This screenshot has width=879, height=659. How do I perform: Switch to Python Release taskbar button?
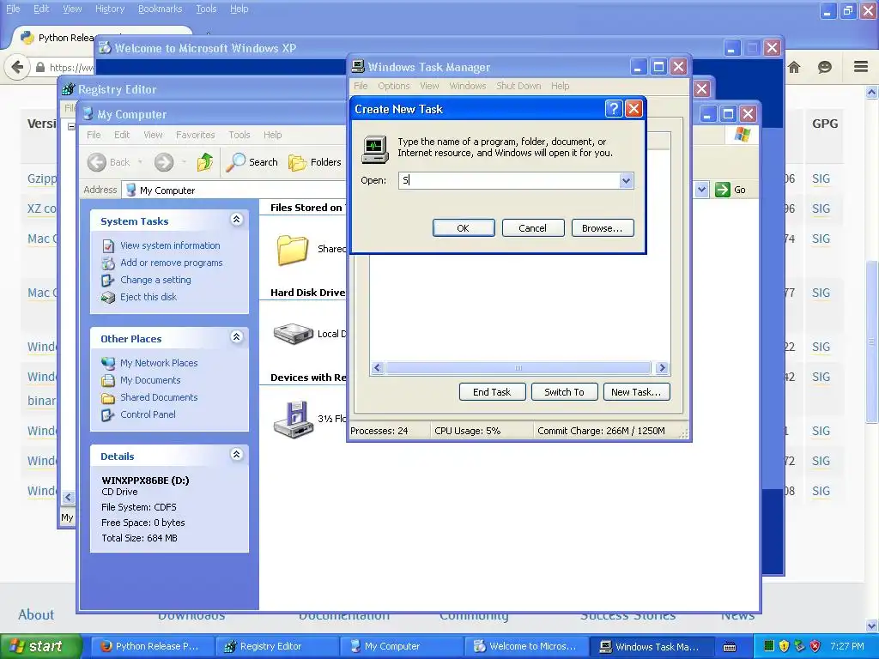[152, 646]
